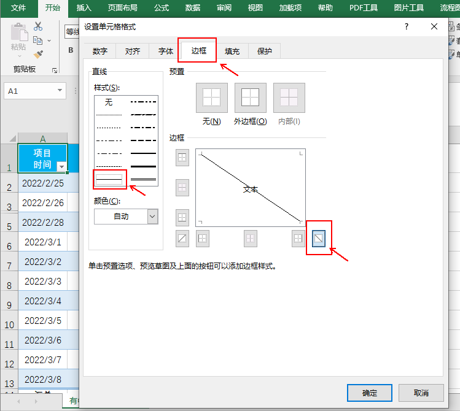This screenshot has width=460, height=411.
Task: Select the 无(N) no-border preset
Action: (x=211, y=98)
